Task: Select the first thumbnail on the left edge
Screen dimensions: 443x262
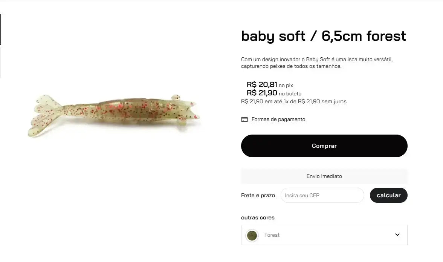Action: pyautogui.click(x=0, y=29)
